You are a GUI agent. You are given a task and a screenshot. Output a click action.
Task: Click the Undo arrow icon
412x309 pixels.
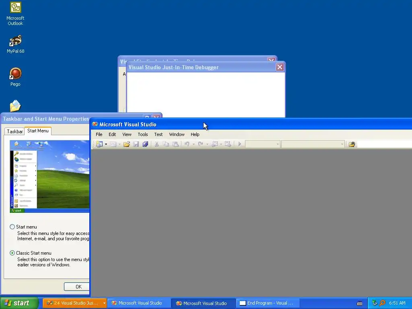coord(187,144)
